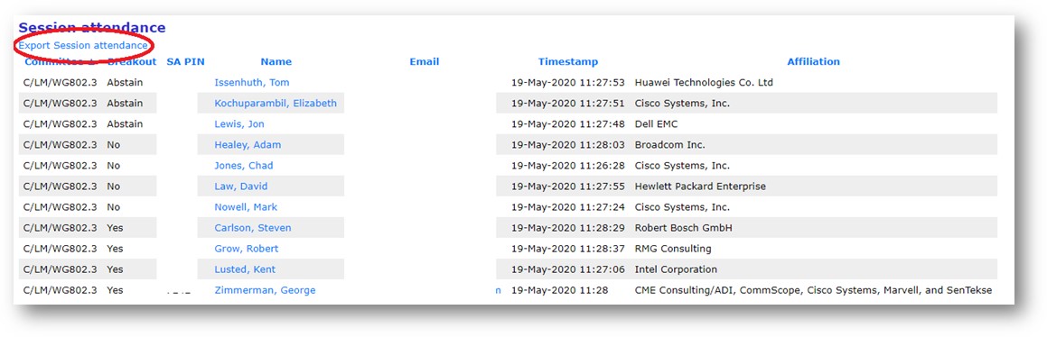Viewport: 1047px width, 337px height.
Task: Click the Huawei Technologies affiliation cell
Action: coord(704,83)
